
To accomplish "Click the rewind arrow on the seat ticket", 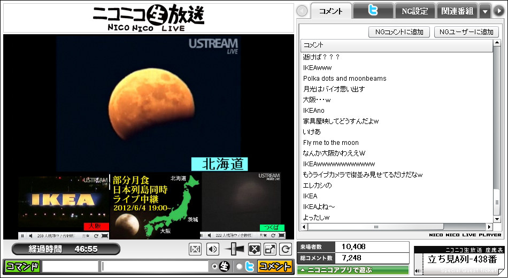I will 418,271.
